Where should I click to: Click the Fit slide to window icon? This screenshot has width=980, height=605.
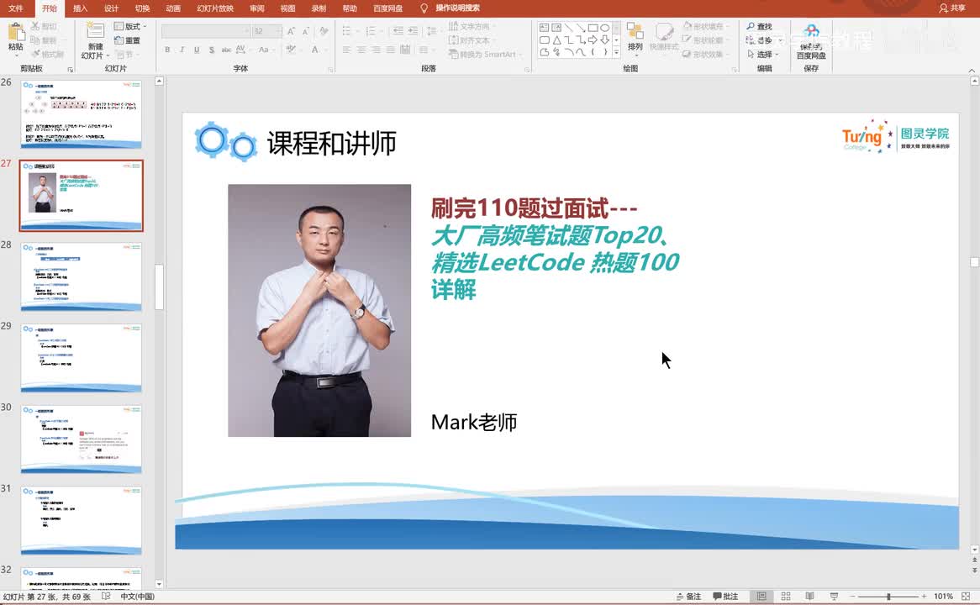point(966,597)
